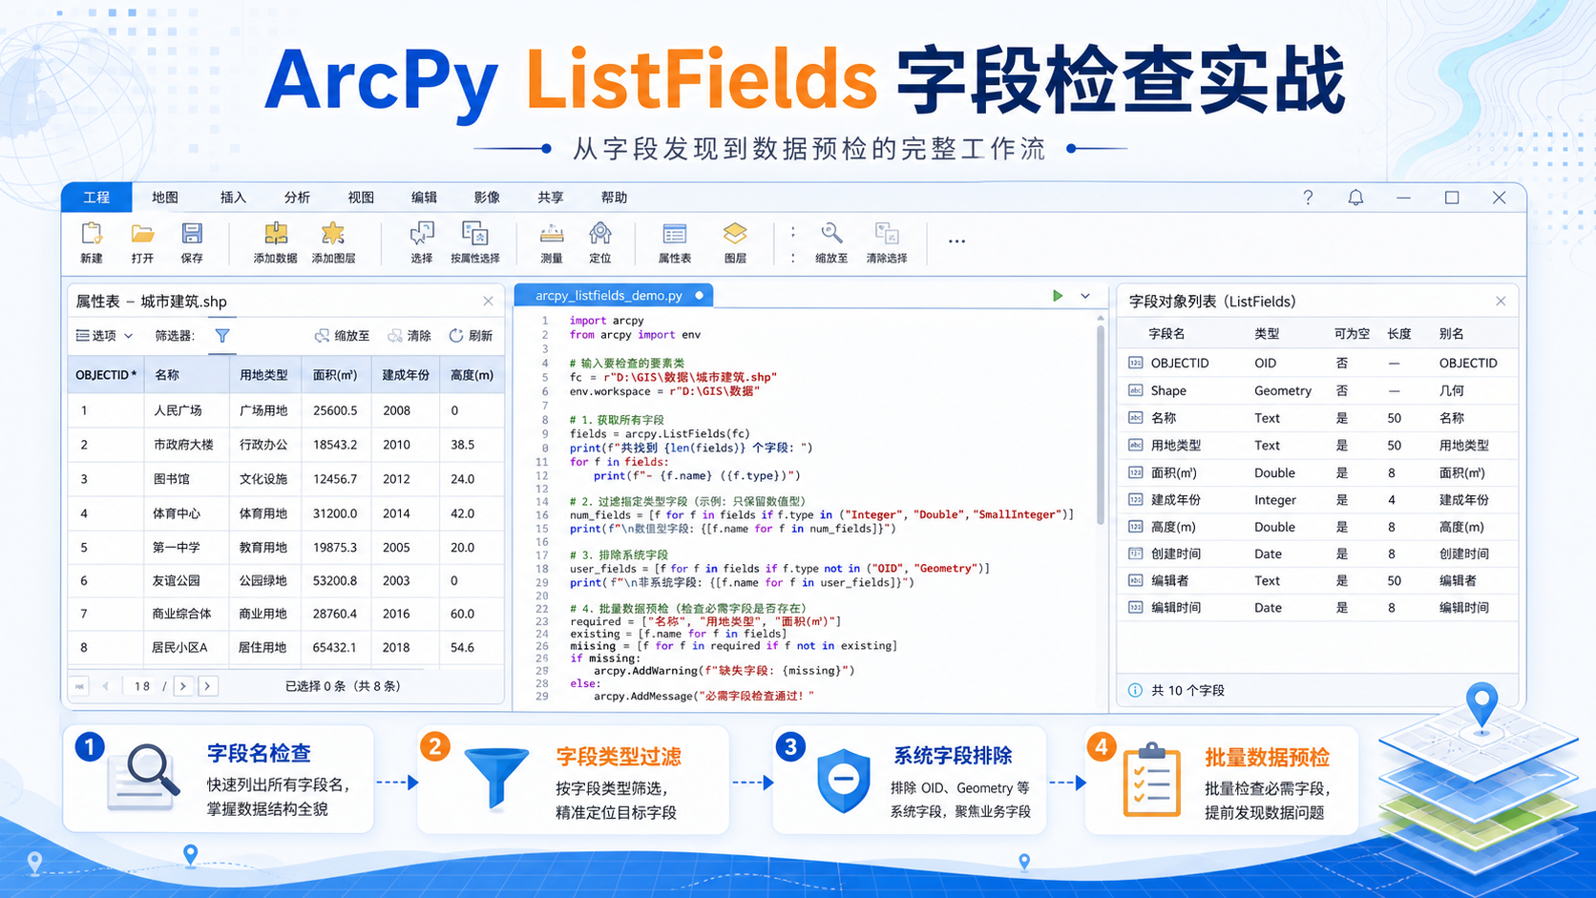Image resolution: width=1596 pixels, height=898 pixels.
Task: Go to first page in table pager
Action: pos(80,686)
